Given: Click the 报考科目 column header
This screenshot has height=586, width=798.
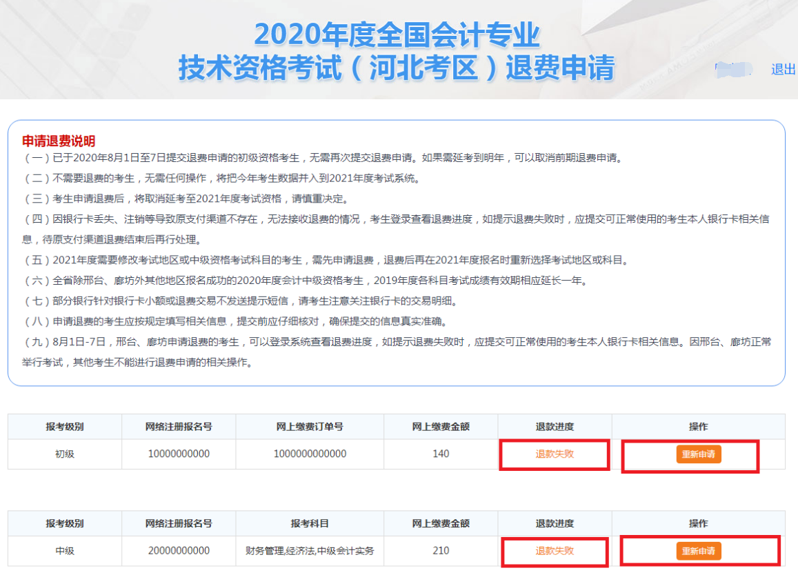Looking at the screenshot, I should pos(310,523).
